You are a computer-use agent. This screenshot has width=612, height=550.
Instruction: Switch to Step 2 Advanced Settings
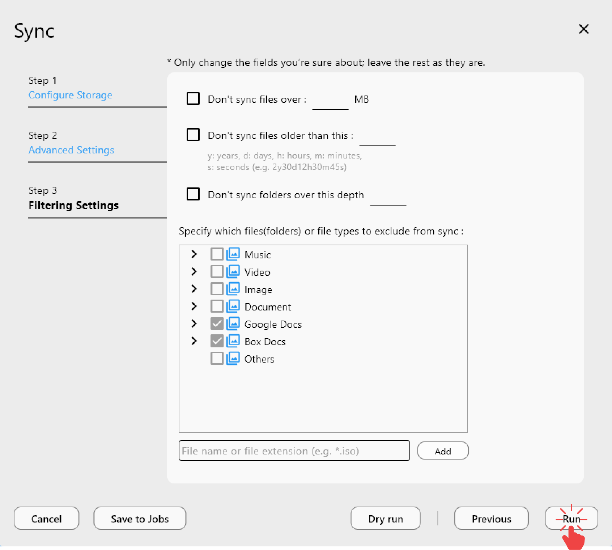tap(71, 150)
